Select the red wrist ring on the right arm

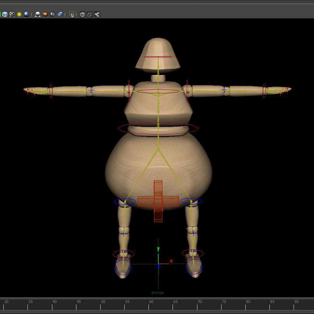pos(264,91)
